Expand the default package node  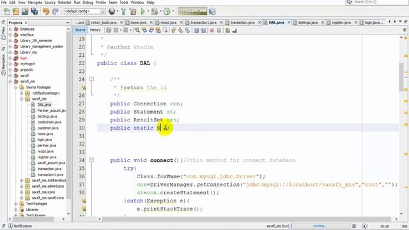coord(22,93)
